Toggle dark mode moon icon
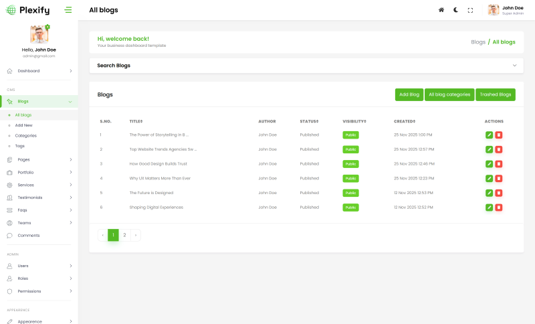 point(455,10)
